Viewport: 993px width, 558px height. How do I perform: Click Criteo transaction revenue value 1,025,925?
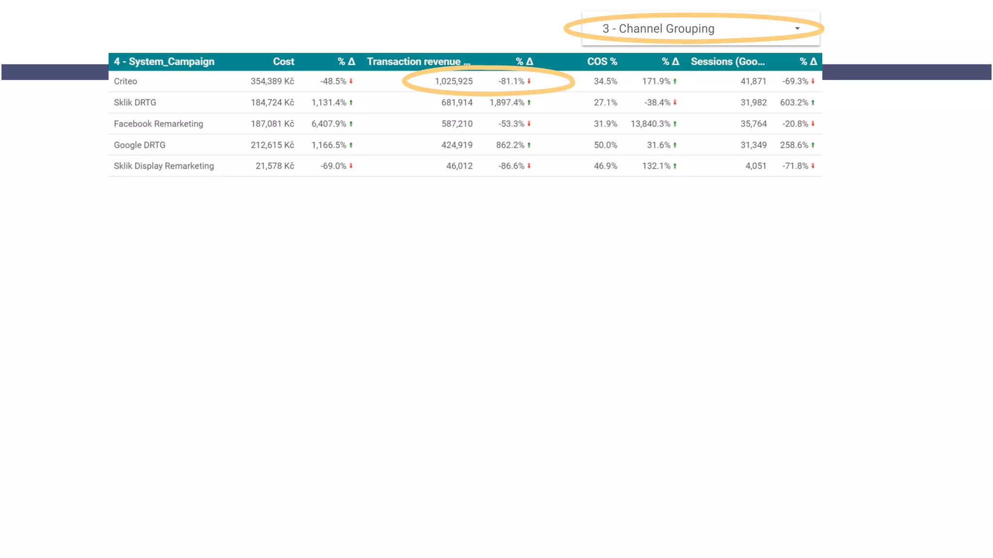tap(453, 81)
